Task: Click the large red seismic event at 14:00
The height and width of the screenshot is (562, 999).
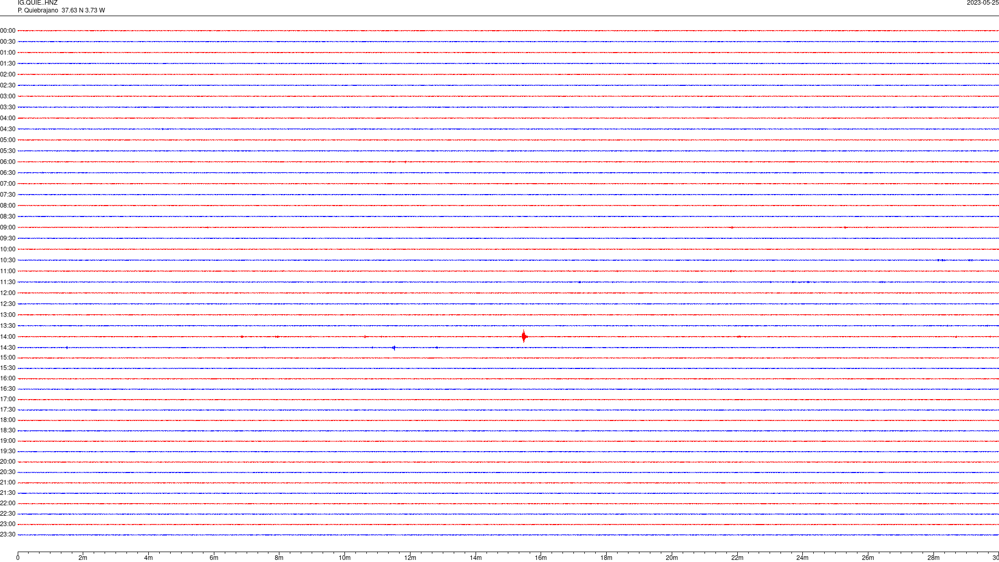Action: click(x=524, y=336)
